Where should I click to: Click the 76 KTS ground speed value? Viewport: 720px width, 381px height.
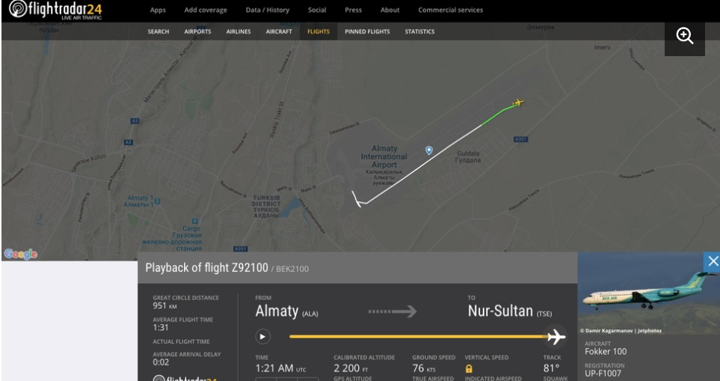[424, 368]
